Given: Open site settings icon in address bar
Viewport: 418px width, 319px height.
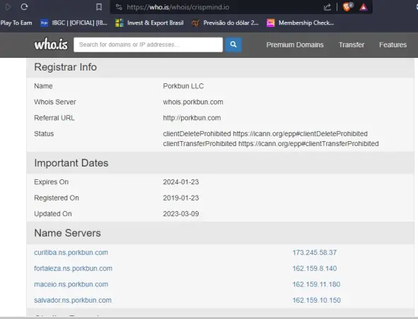Looking at the screenshot, I should click(x=119, y=7).
